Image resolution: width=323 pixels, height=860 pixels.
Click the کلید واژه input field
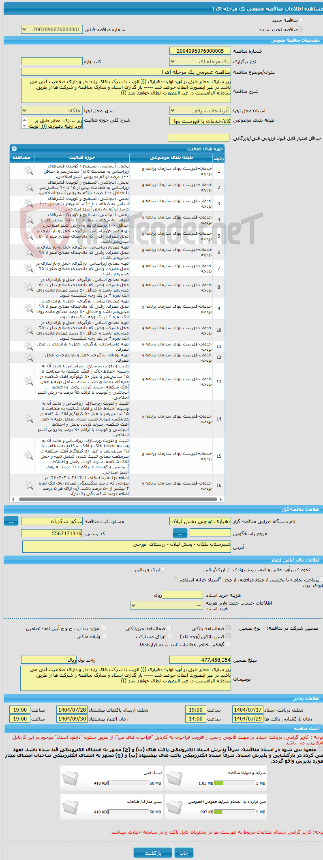click(51, 62)
